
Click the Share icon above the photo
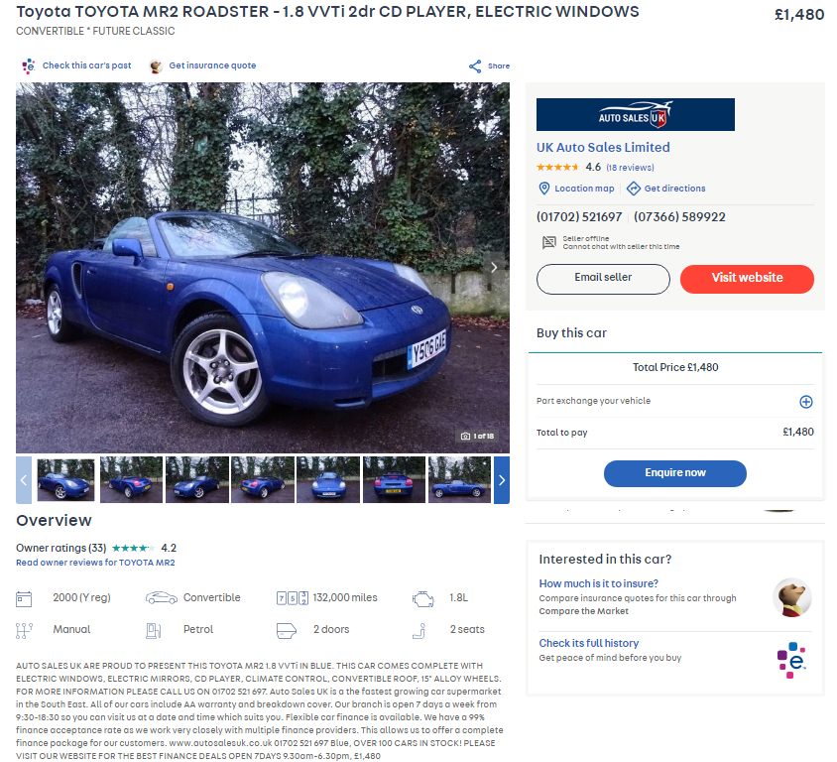tap(475, 66)
